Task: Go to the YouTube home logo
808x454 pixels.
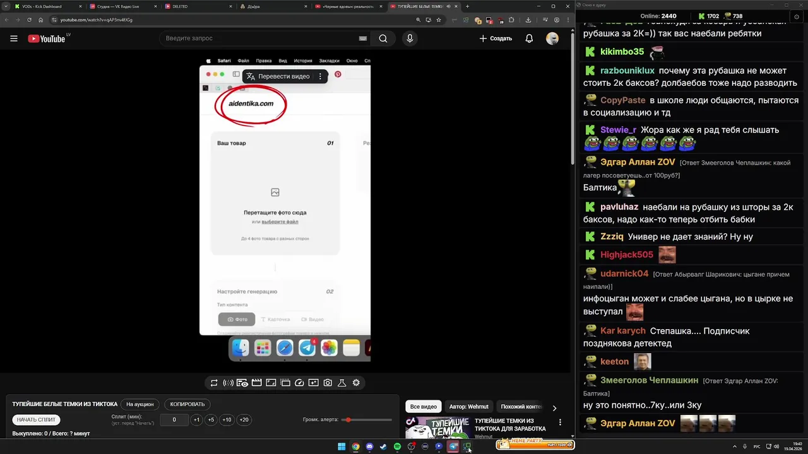Action: pos(47,38)
